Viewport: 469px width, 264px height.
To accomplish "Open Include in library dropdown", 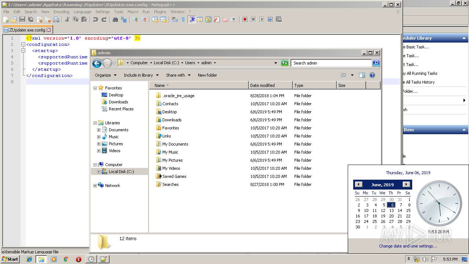I will click(141, 75).
